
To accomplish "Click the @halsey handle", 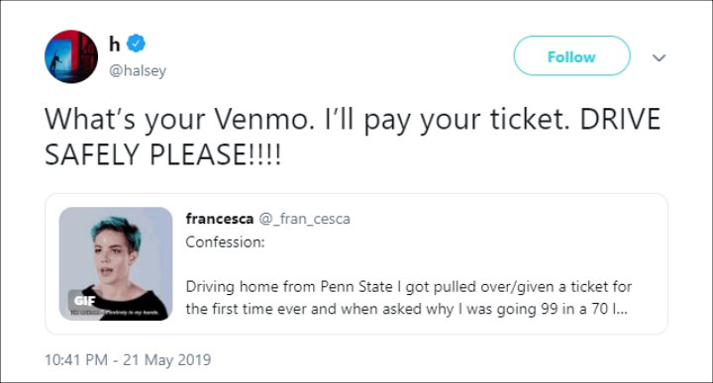I will (138, 71).
